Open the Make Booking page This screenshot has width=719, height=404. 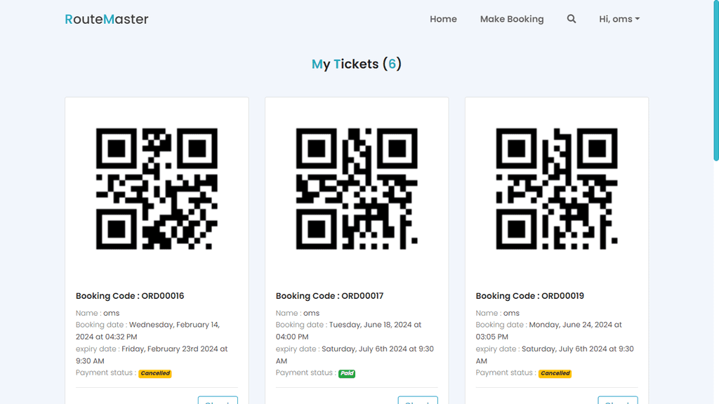[512, 19]
